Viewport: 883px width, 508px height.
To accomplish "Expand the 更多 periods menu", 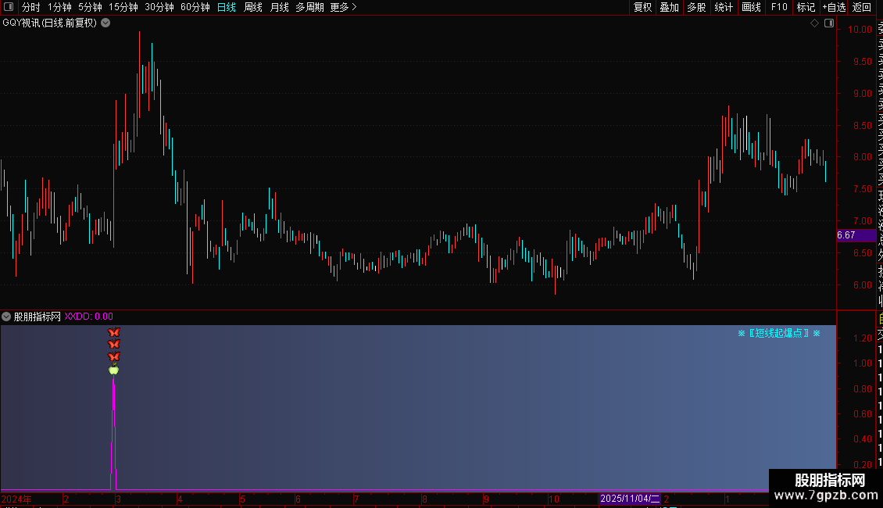I will tap(343, 7).
